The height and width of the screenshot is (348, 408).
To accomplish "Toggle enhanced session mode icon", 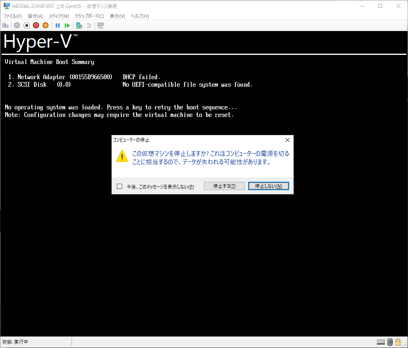I will tap(101, 25).
